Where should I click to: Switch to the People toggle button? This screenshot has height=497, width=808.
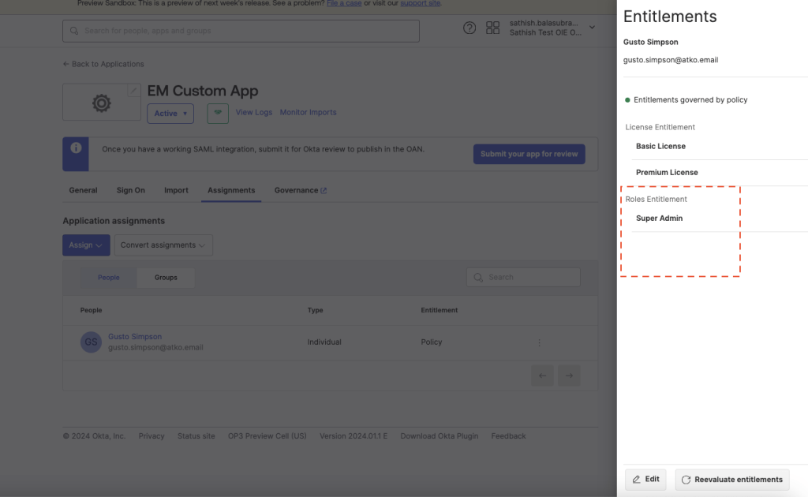coord(108,277)
